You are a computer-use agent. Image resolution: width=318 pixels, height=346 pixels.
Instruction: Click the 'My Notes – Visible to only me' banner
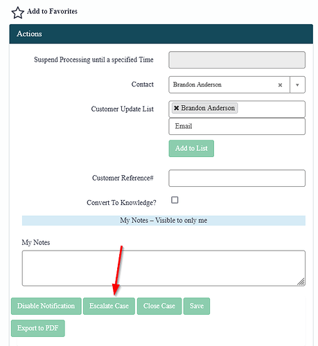click(x=164, y=221)
